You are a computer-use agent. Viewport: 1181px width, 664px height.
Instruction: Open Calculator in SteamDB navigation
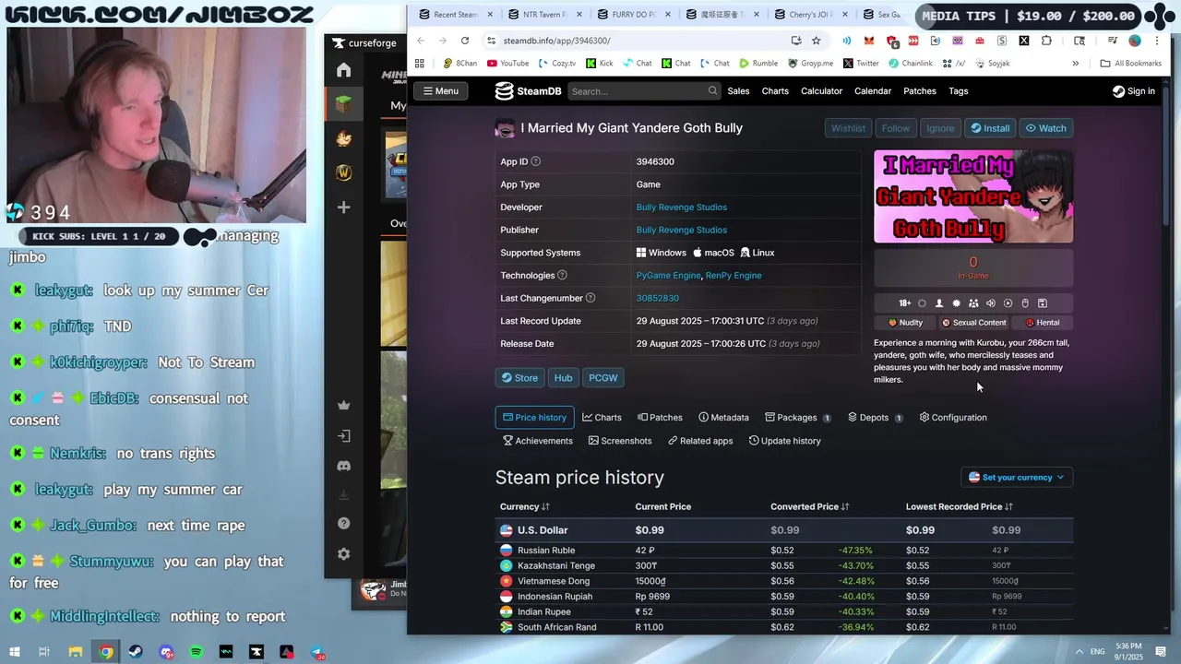point(821,90)
